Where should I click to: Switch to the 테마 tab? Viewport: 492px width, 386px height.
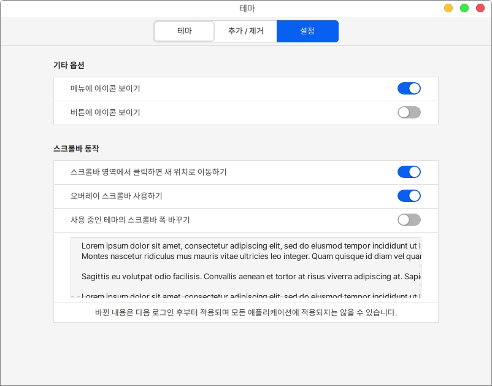point(184,31)
